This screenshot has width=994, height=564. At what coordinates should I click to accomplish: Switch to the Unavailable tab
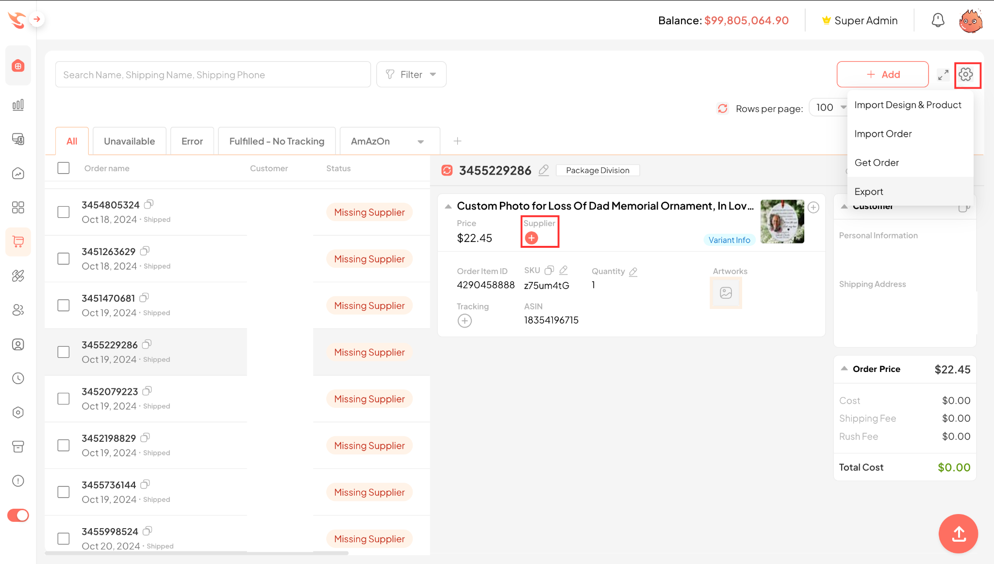point(129,141)
